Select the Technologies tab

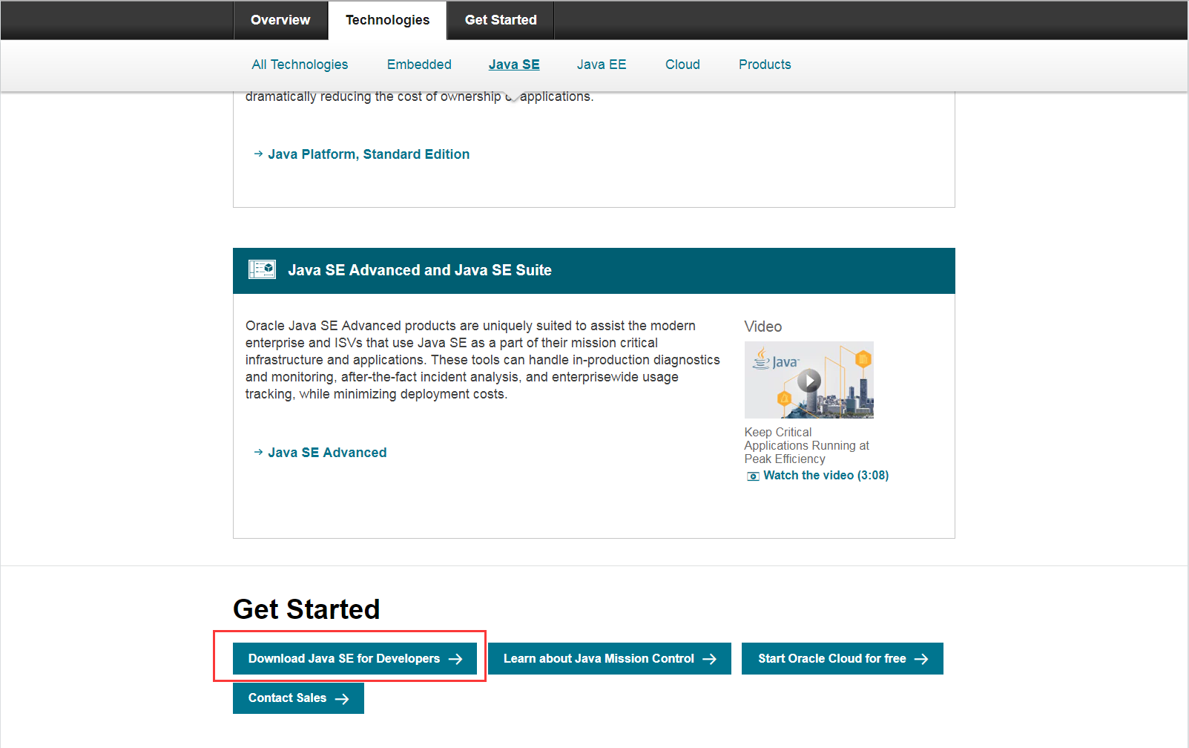pyautogui.click(x=387, y=20)
